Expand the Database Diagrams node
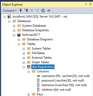The image size is (93, 96). click(x=19, y=40)
